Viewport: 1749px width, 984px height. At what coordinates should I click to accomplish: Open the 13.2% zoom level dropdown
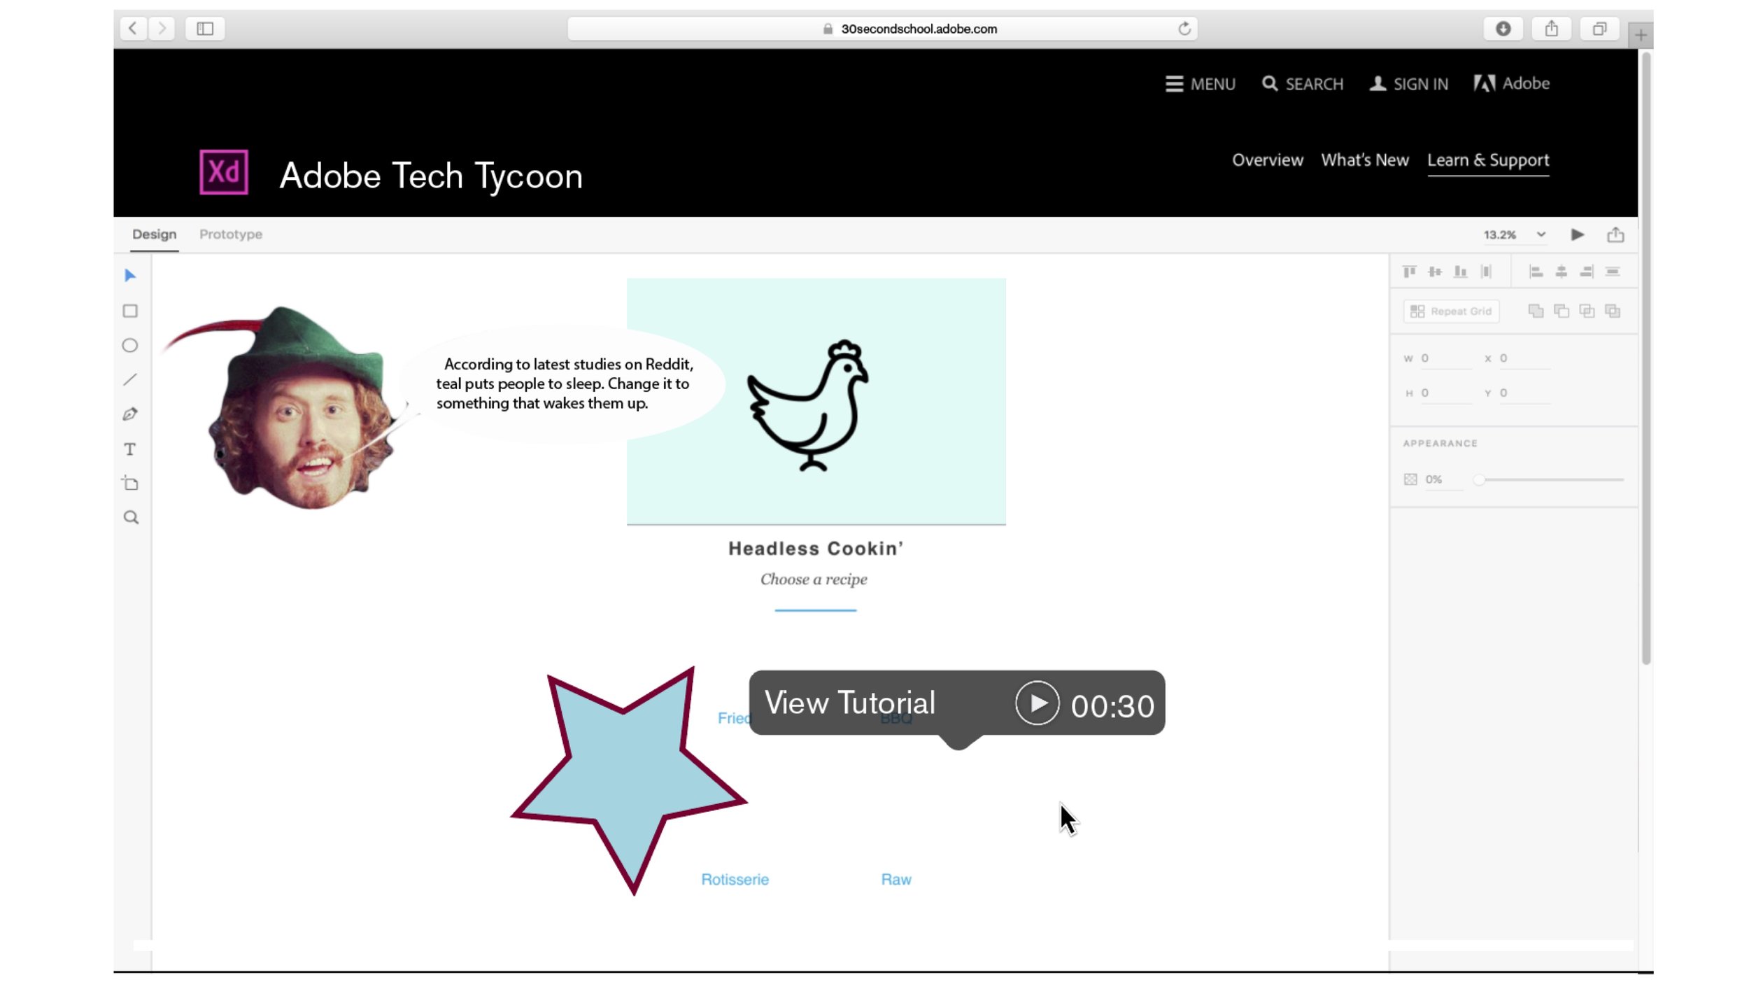[x=1541, y=234]
